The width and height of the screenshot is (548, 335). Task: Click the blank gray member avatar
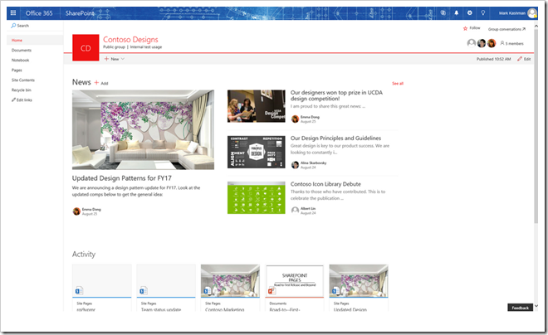click(472, 43)
